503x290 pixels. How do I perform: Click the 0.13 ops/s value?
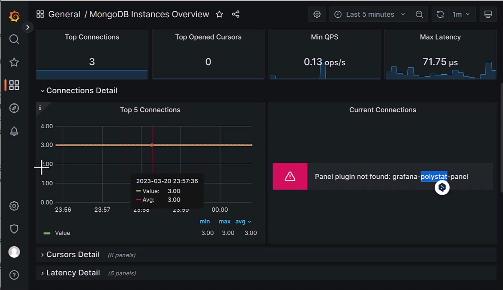pos(325,62)
